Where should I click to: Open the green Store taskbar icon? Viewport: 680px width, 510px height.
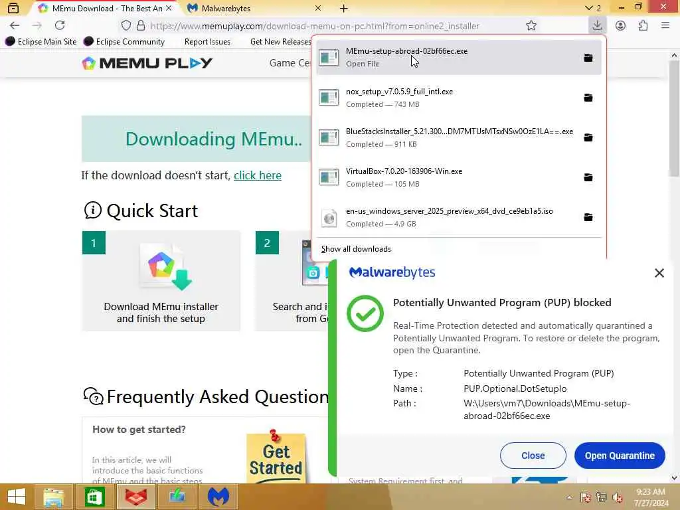pyautogui.click(x=94, y=497)
